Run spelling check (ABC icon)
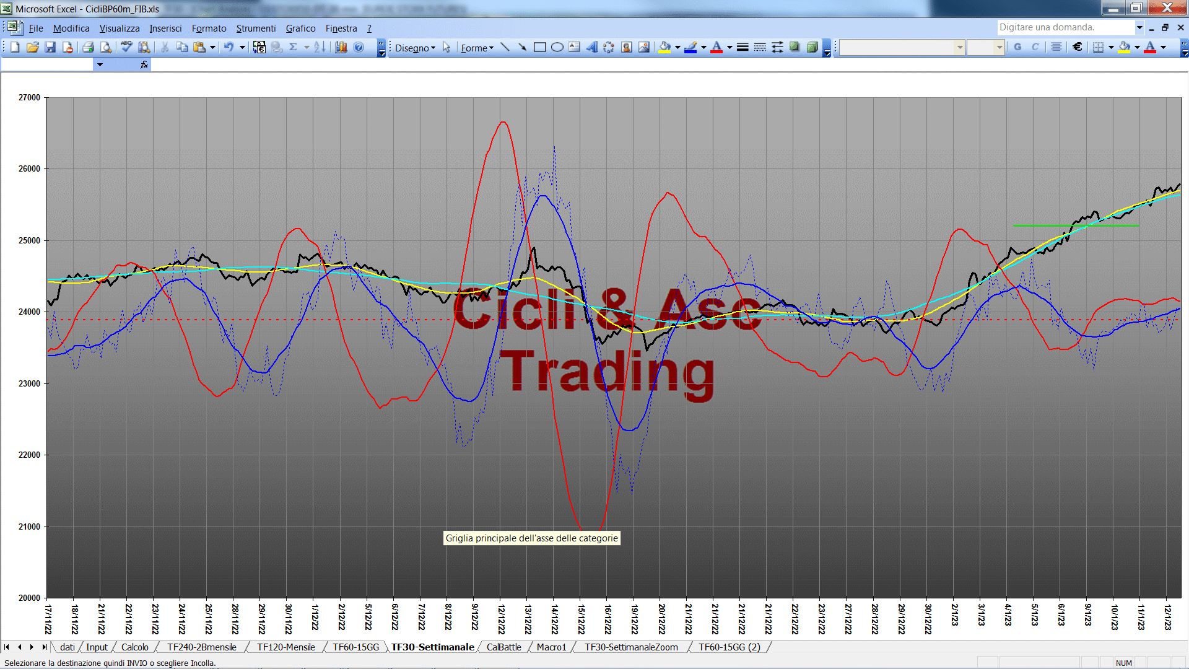Viewport: 1189px width, 669px height. point(126,47)
